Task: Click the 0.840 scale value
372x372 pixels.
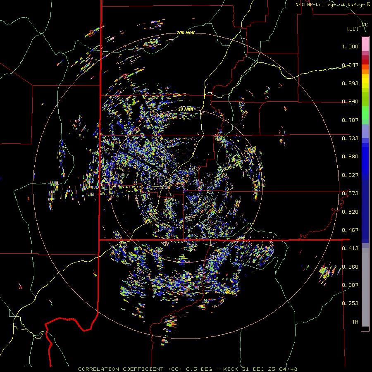Action: pos(350,102)
